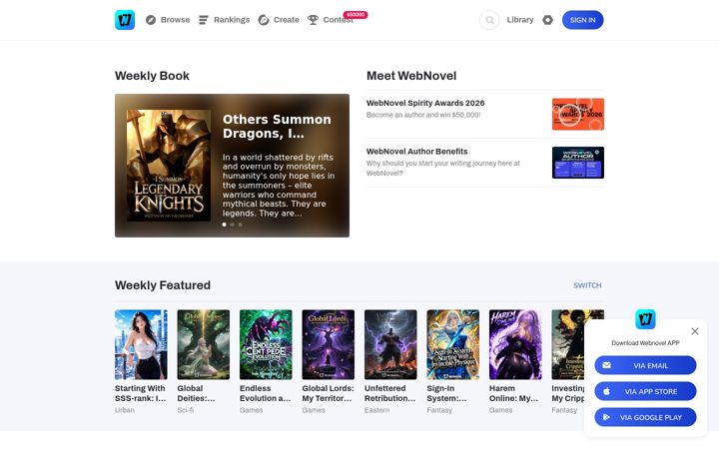This screenshot has height=449, width=719.
Task: Click 'Sign-In System:...' title text
Action: point(446,393)
